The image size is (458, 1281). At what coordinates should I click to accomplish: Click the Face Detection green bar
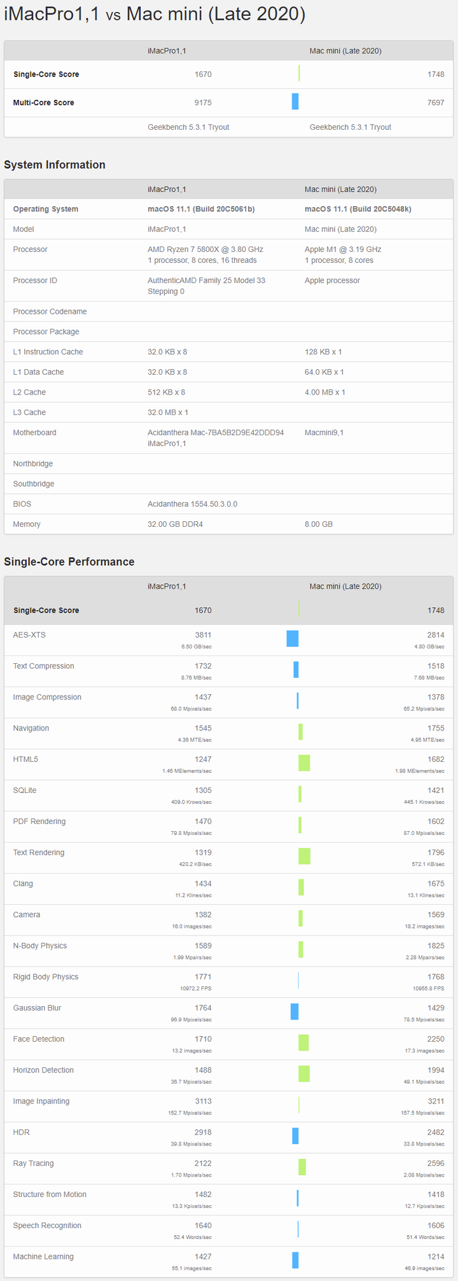pyautogui.click(x=303, y=1042)
